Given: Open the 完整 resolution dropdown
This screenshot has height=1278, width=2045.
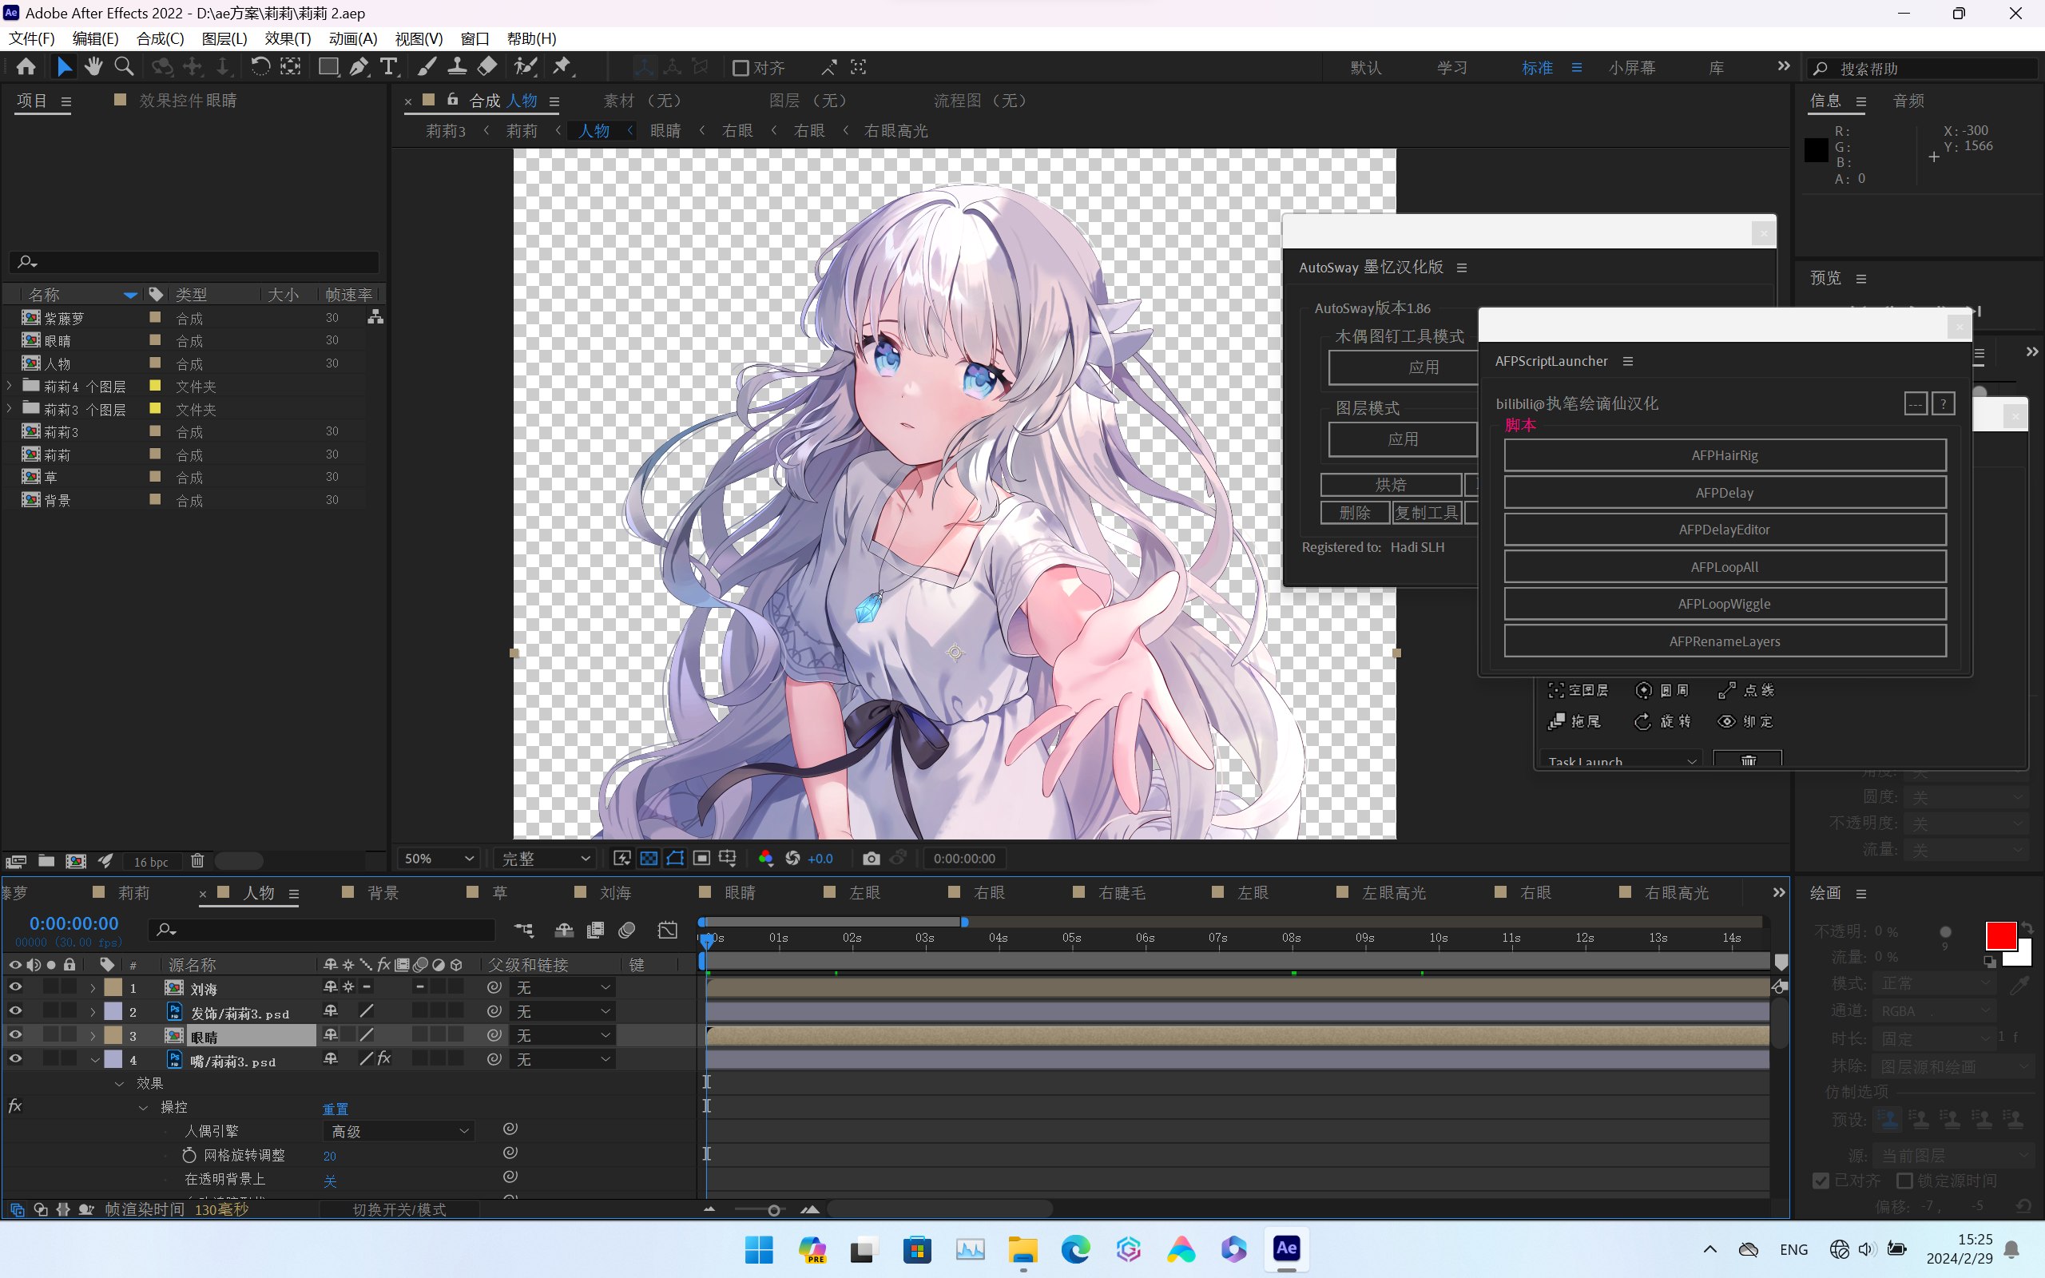Looking at the screenshot, I should click(x=545, y=859).
